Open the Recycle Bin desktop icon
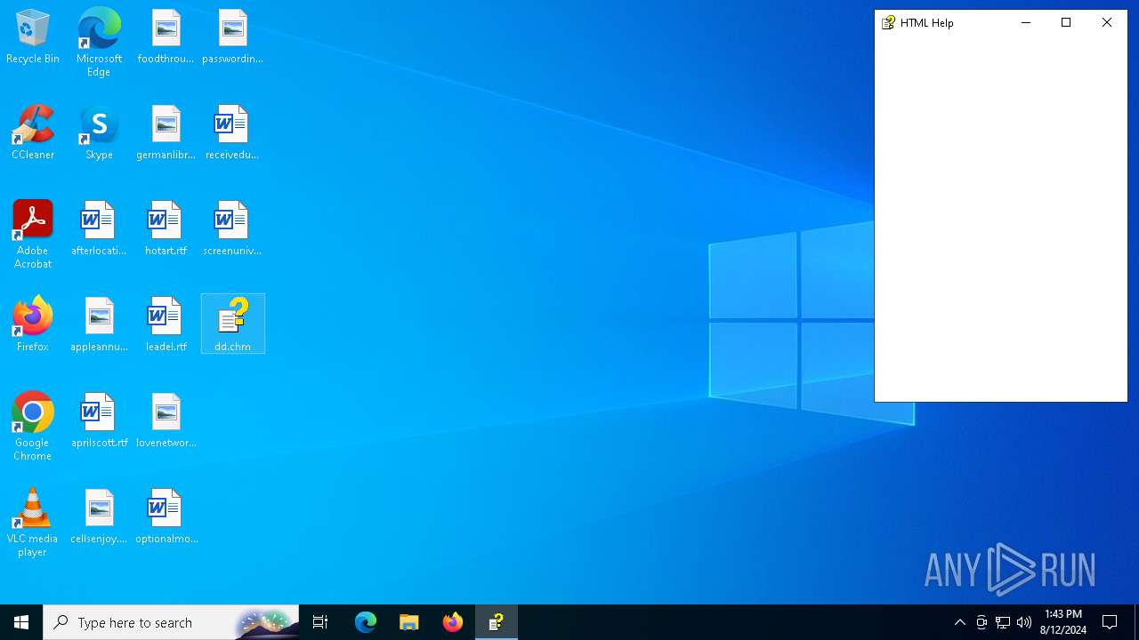Screen dimensions: 1139x640 [x=33, y=37]
